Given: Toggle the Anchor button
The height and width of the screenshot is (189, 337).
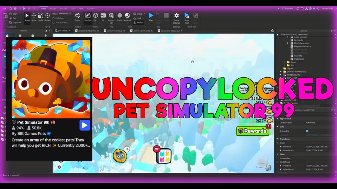Looking at the screenshot, I should [138, 23].
